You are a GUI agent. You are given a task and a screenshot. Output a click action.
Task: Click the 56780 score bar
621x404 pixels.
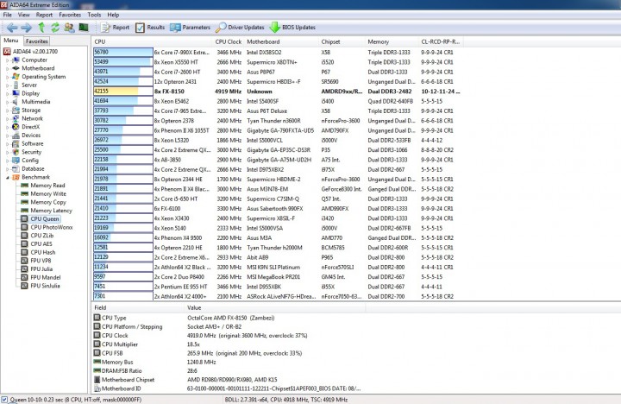click(x=123, y=52)
